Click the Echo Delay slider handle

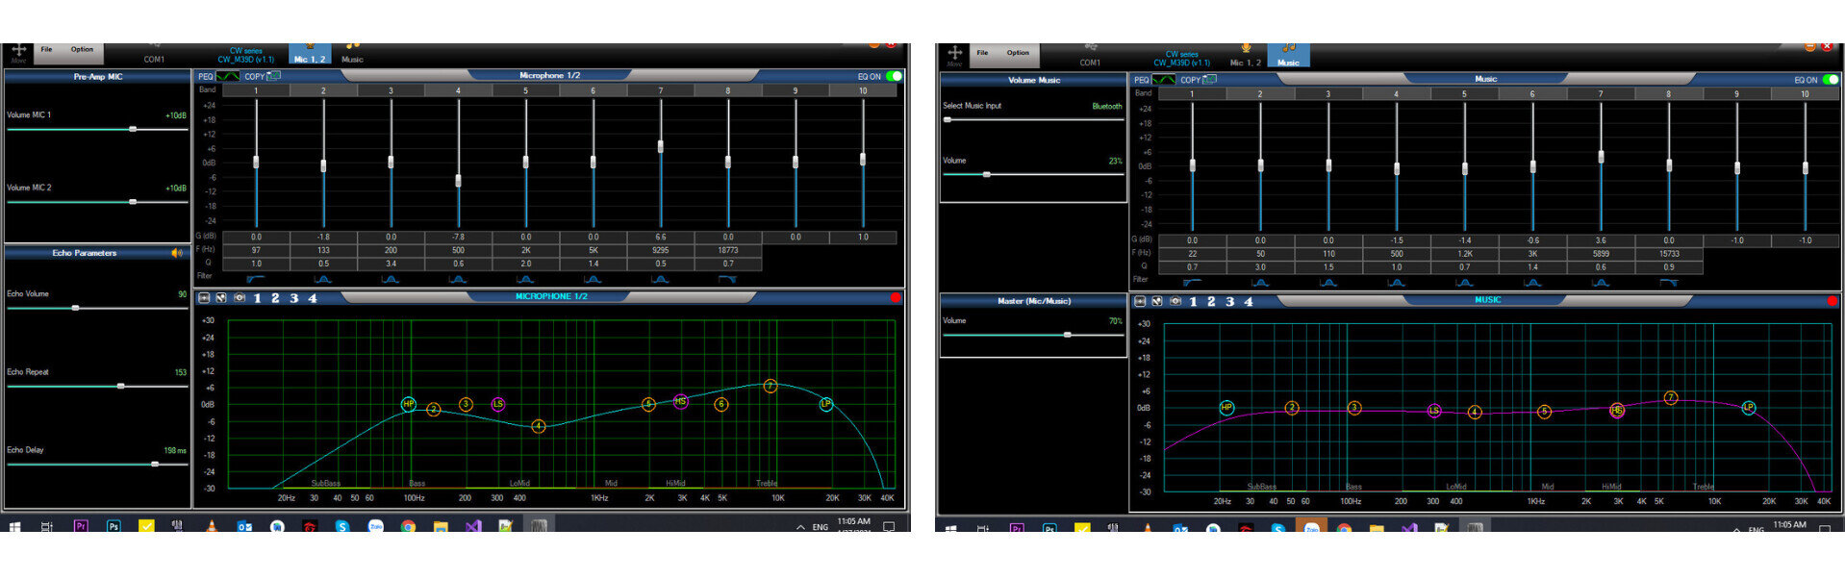pyautogui.click(x=155, y=464)
